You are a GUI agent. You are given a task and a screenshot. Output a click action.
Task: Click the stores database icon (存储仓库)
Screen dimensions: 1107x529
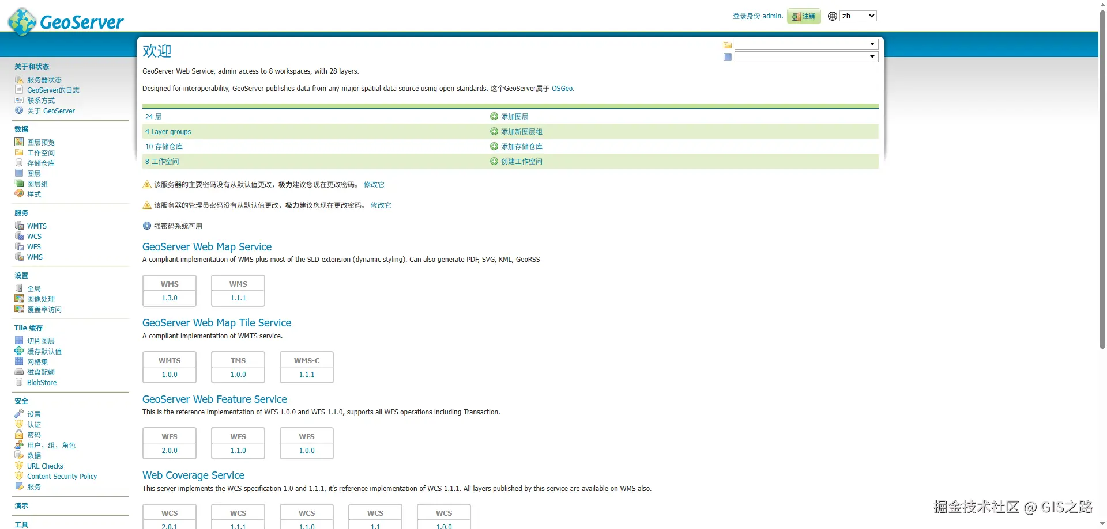point(19,163)
